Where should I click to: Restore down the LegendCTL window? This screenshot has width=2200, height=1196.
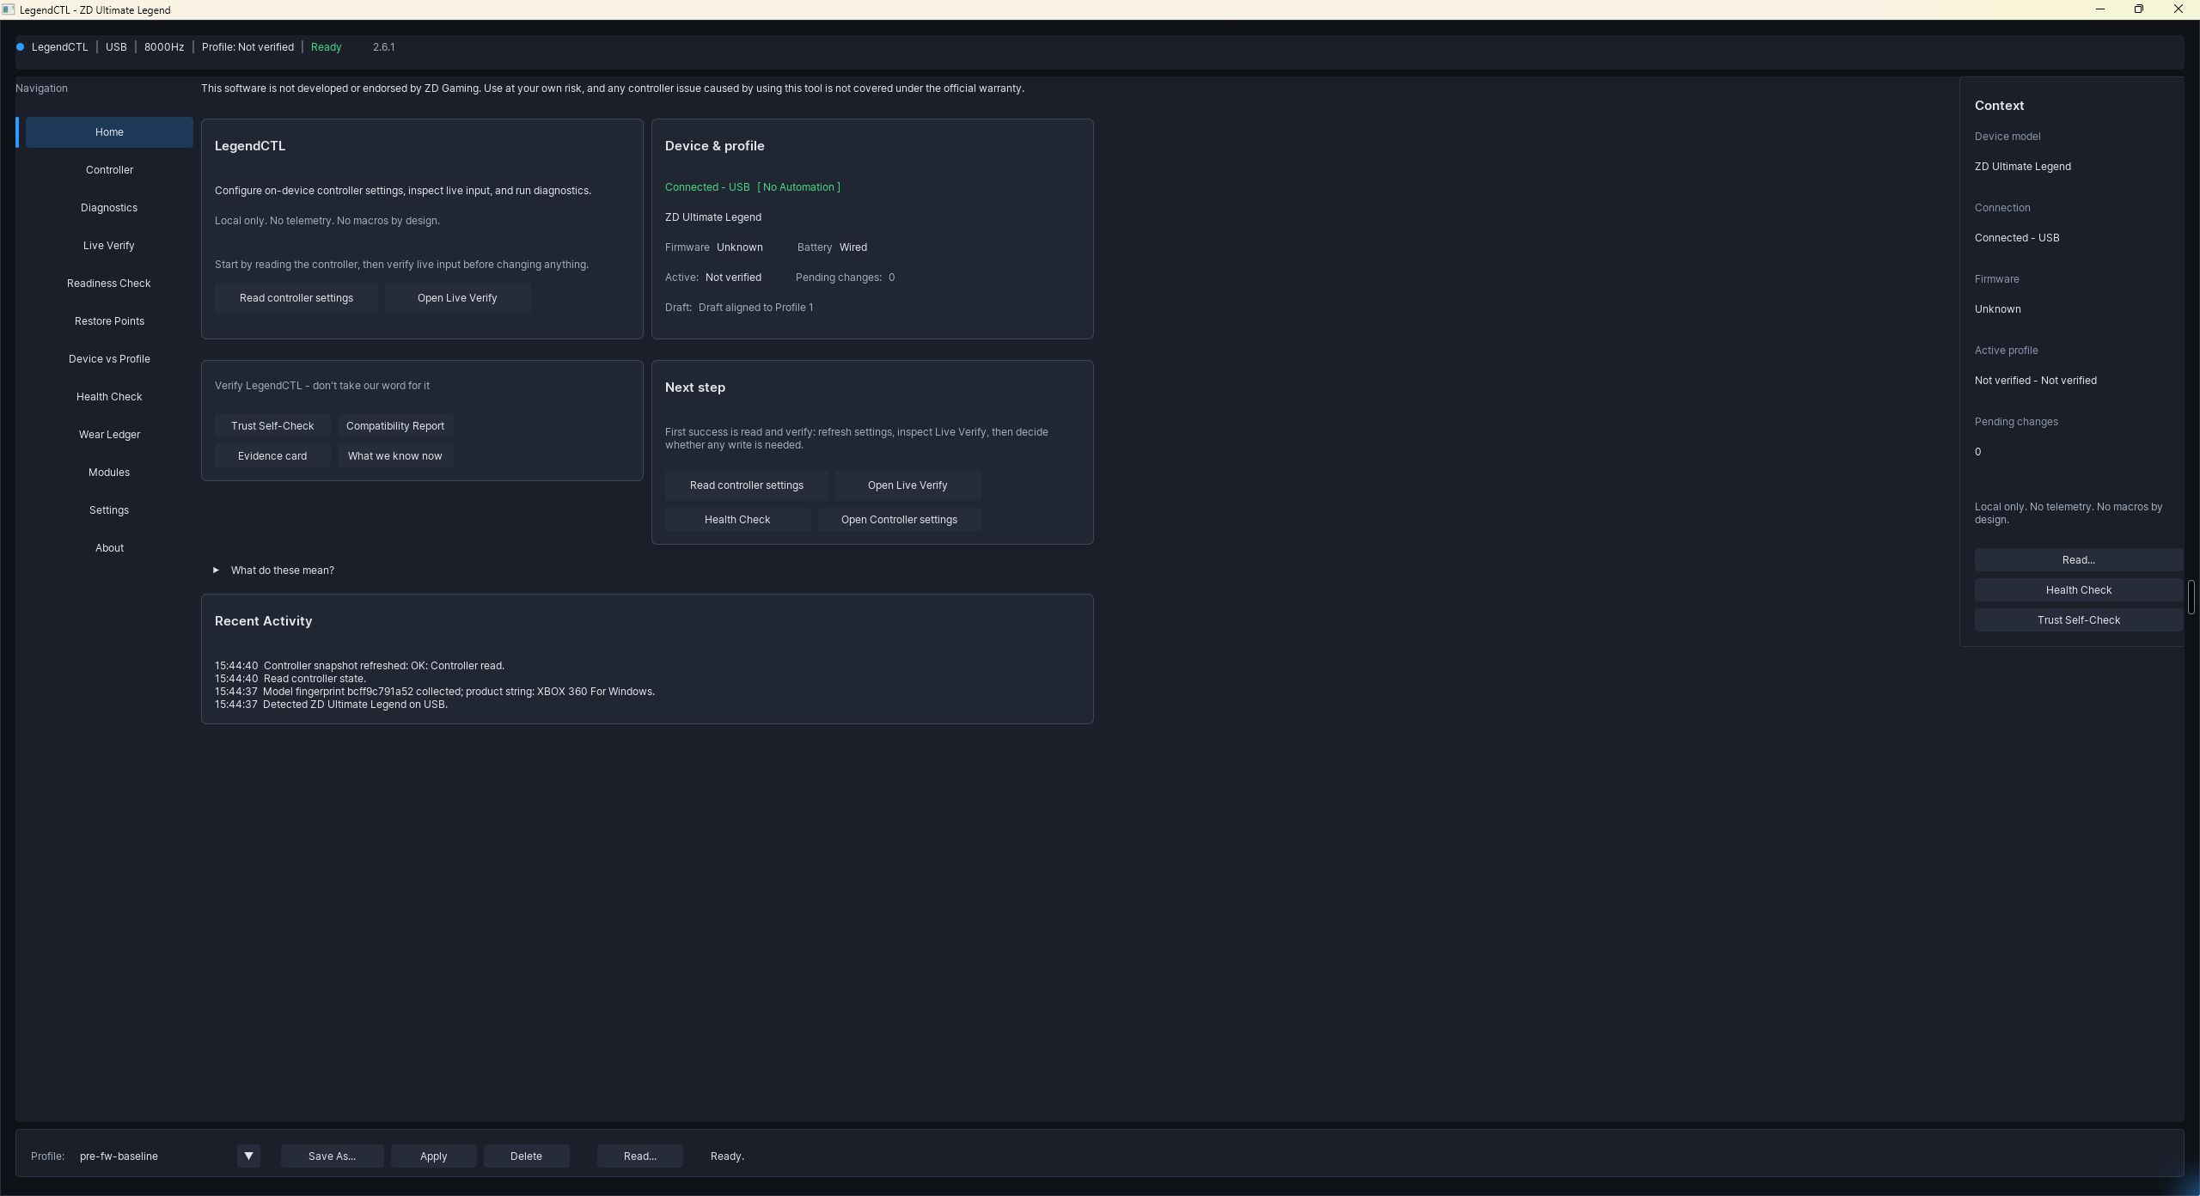pyautogui.click(x=2139, y=9)
